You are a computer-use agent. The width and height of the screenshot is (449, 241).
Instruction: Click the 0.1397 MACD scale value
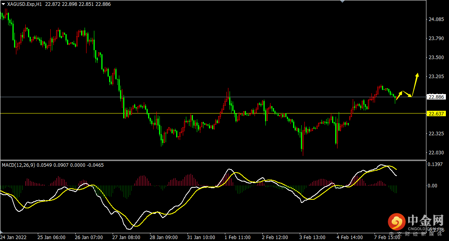click(435, 164)
